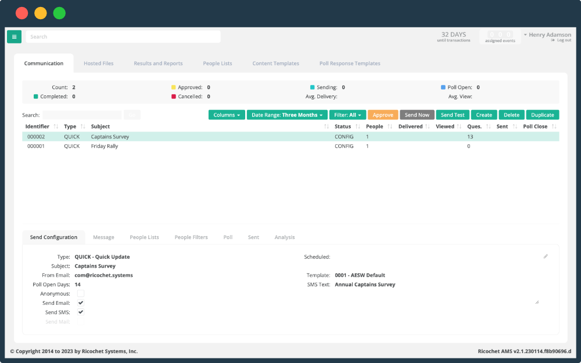This screenshot has width=581, height=363.
Task: Click the 32 DAYS until transactions indicator
Action: [454, 37]
